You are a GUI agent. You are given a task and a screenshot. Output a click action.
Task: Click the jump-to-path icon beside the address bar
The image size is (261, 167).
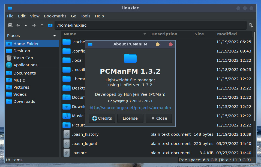(251, 25)
